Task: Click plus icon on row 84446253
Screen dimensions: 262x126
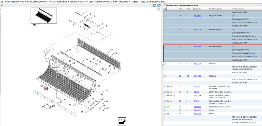Action: point(165,110)
